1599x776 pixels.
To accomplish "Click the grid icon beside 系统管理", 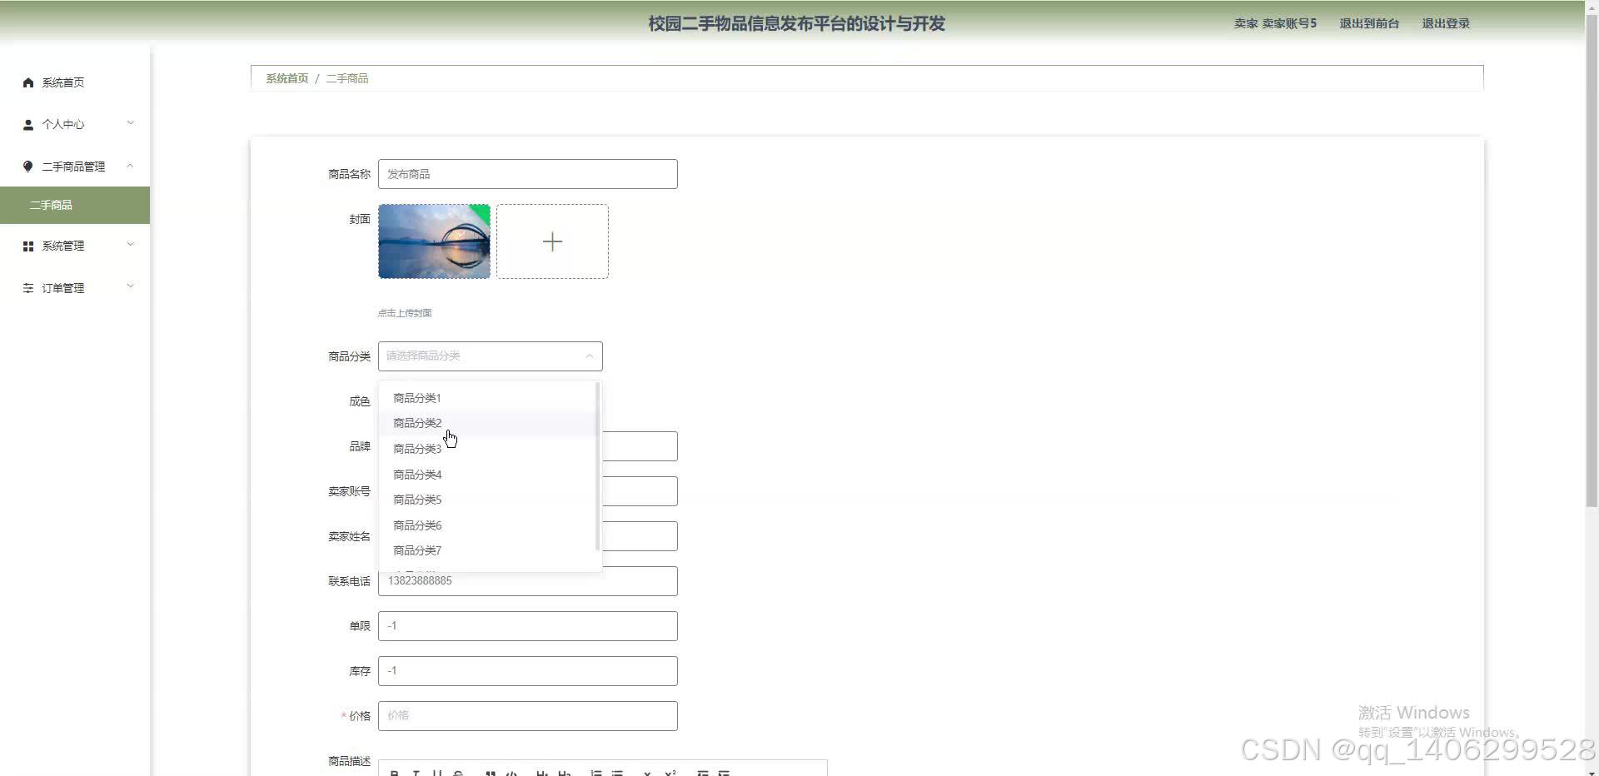I will tap(28, 246).
